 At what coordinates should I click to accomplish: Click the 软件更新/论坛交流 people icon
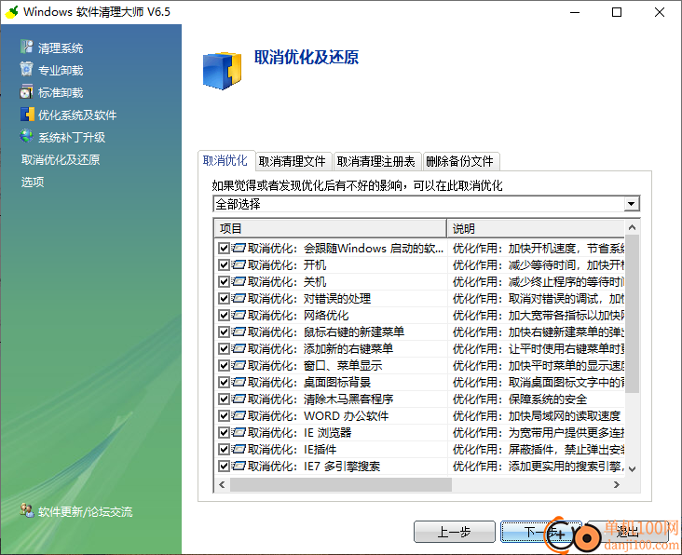pos(27,510)
